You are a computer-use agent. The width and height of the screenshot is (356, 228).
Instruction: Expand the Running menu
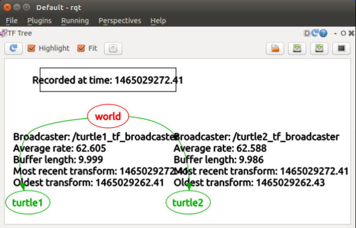pos(75,21)
